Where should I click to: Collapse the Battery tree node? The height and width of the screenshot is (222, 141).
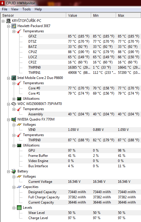coord(8,172)
